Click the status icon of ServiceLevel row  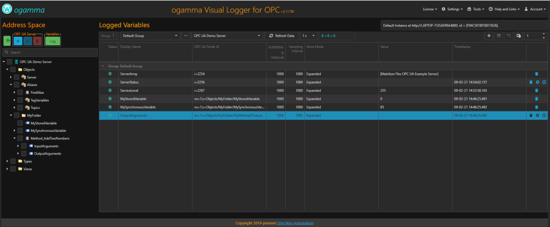(110, 91)
